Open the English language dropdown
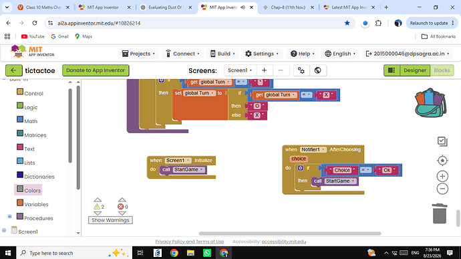This screenshot has height=259, width=461. coord(340,54)
